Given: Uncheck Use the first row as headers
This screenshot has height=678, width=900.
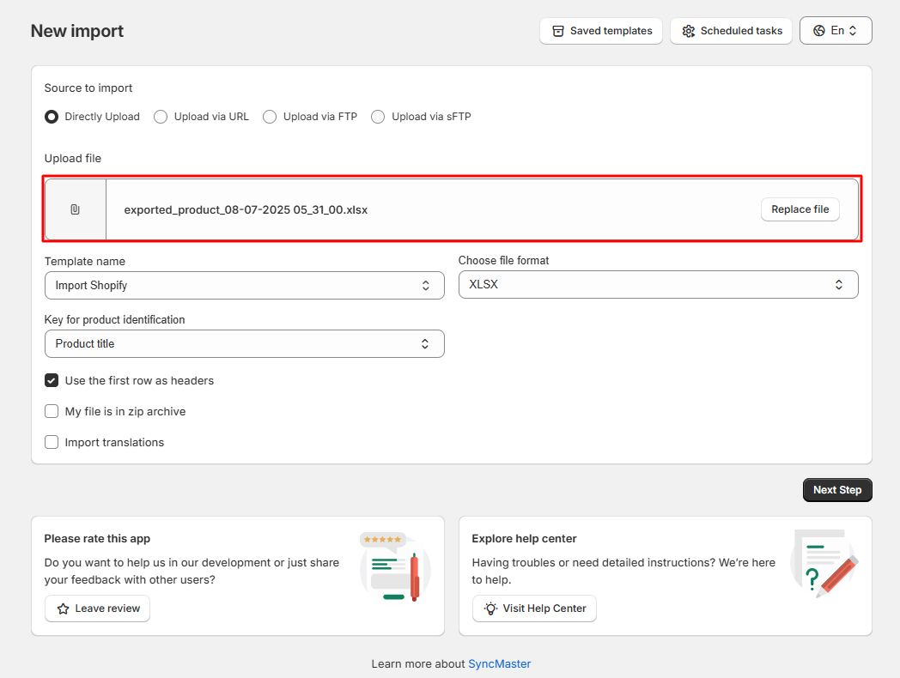Looking at the screenshot, I should point(52,380).
